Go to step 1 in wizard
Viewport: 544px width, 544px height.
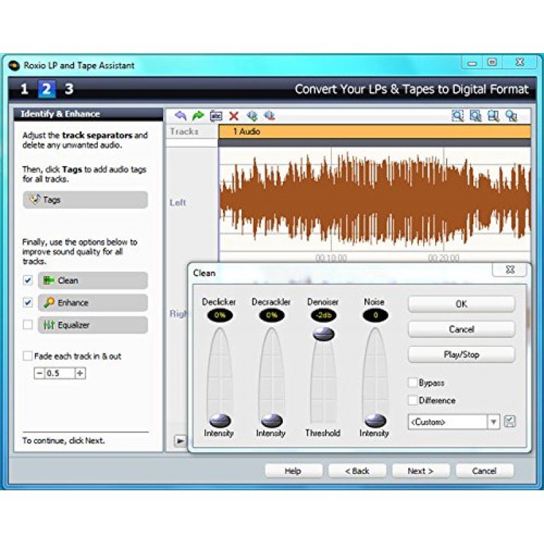[x=24, y=89]
